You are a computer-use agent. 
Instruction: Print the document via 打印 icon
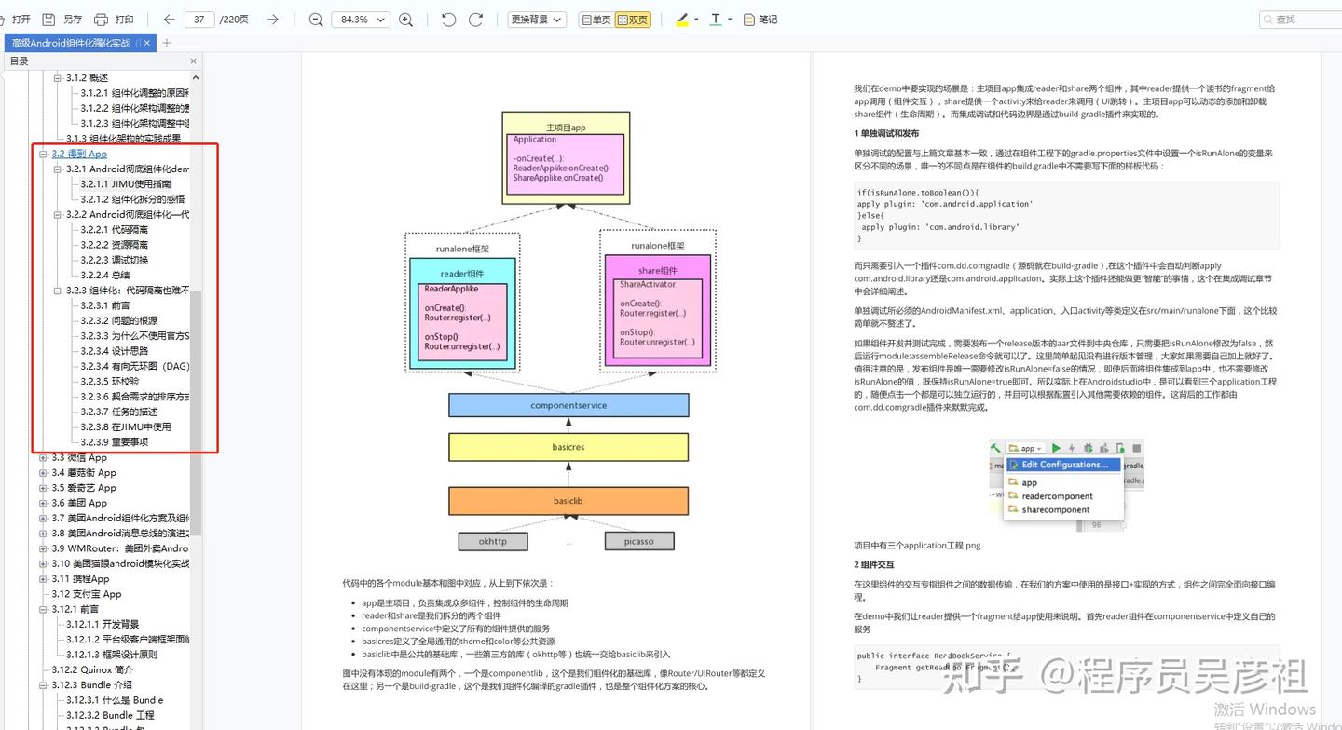pyautogui.click(x=103, y=17)
